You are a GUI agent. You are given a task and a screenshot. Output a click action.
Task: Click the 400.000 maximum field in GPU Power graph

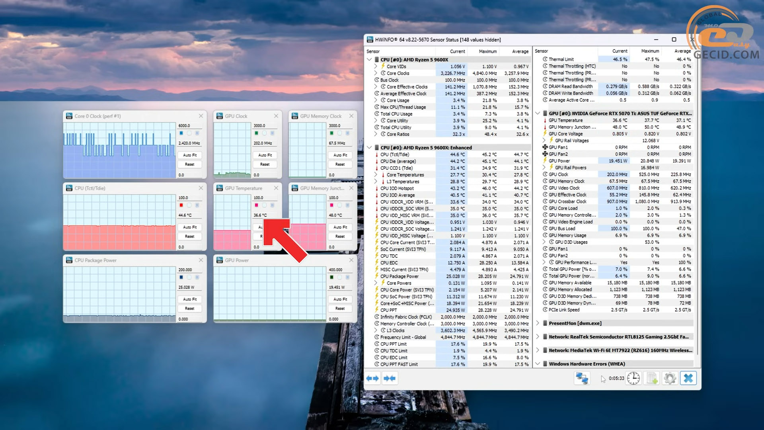click(340, 270)
